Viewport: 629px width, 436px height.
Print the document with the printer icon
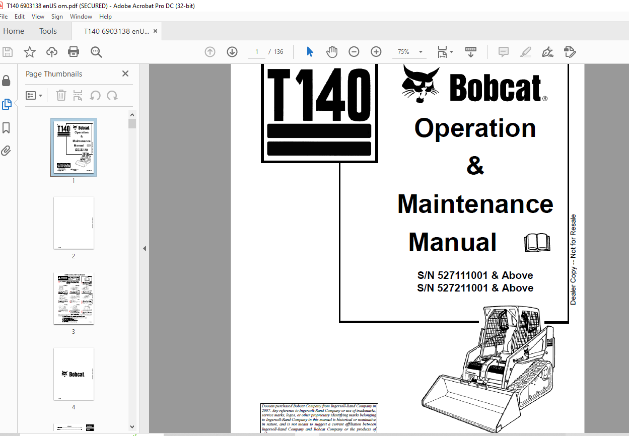[74, 52]
